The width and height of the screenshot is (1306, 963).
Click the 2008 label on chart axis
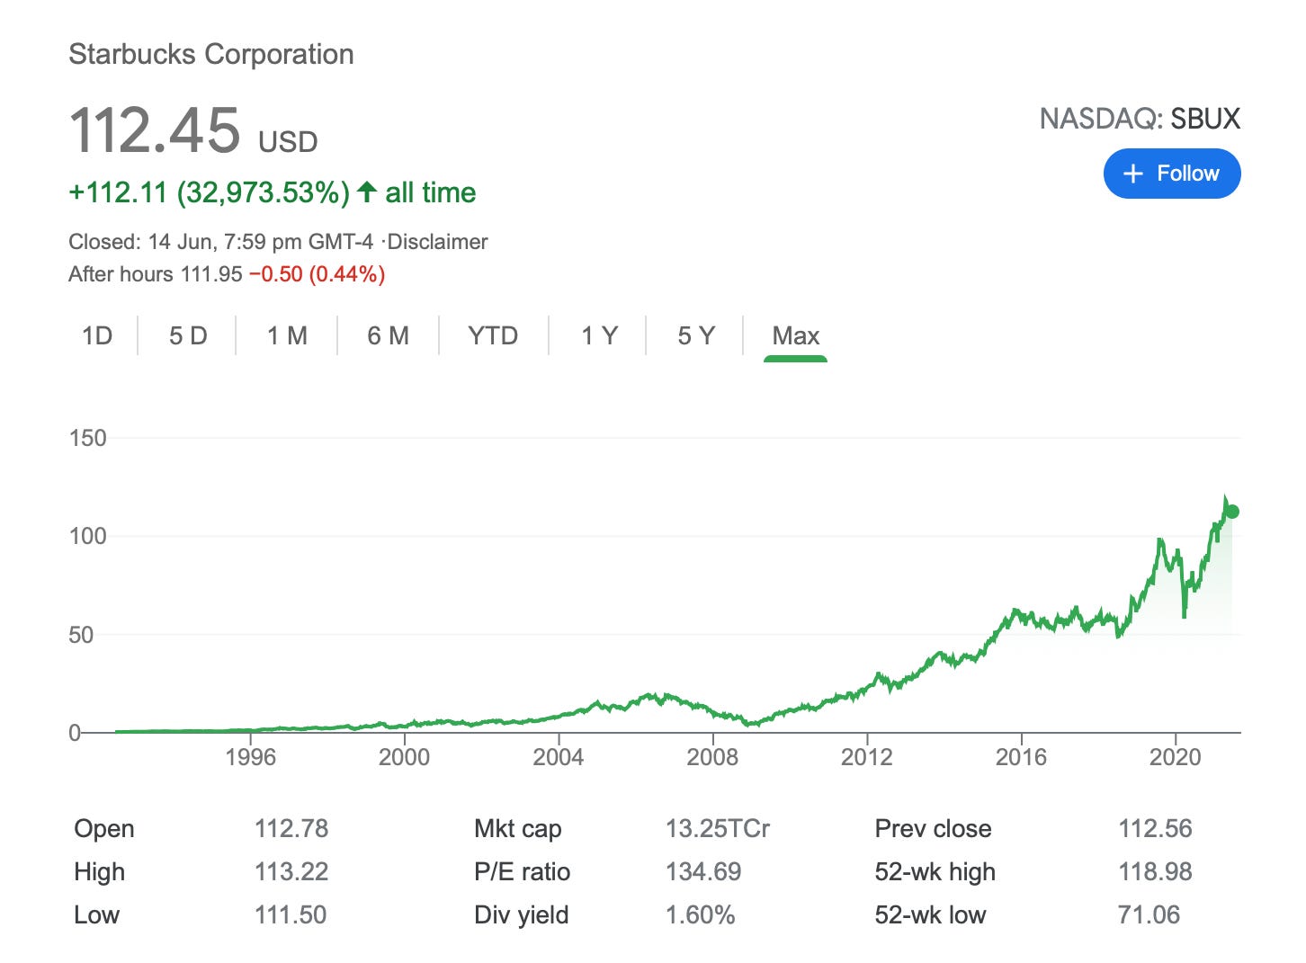tap(712, 757)
